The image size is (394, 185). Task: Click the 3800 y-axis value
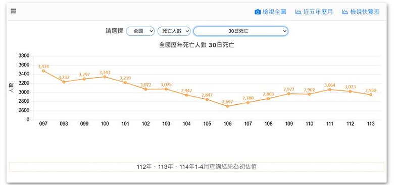point(24,55)
